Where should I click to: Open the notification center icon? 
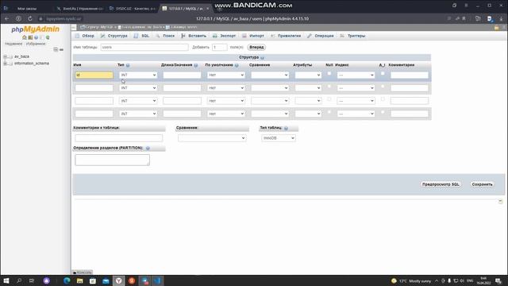pyautogui.click(x=498, y=280)
